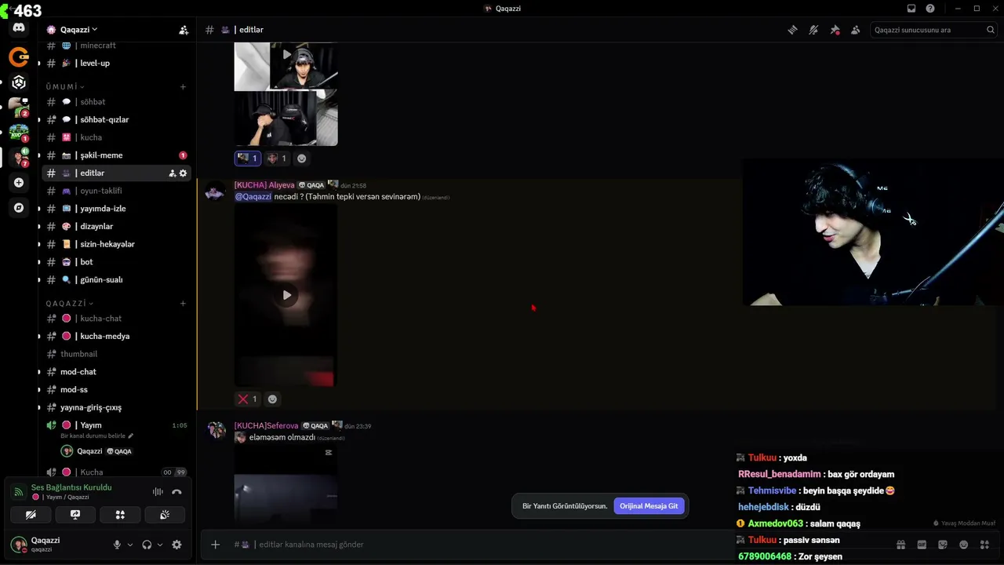Create channel in ÜMUMİ category
This screenshot has width=1004, height=565.
pos(183,86)
